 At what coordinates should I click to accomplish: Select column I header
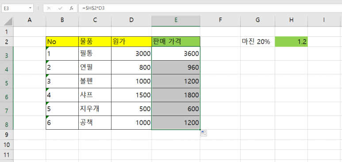point(324,20)
